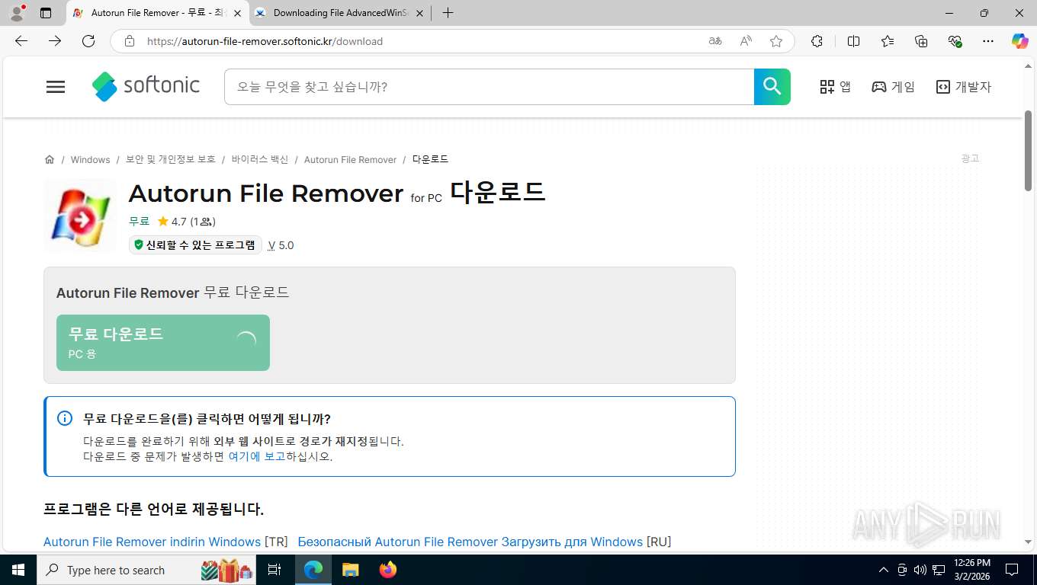Click the 무료 license label

point(139,221)
